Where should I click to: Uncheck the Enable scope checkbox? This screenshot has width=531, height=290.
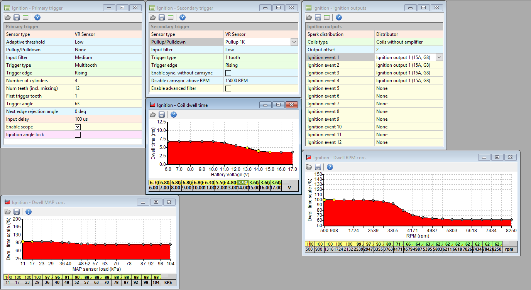pos(78,127)
